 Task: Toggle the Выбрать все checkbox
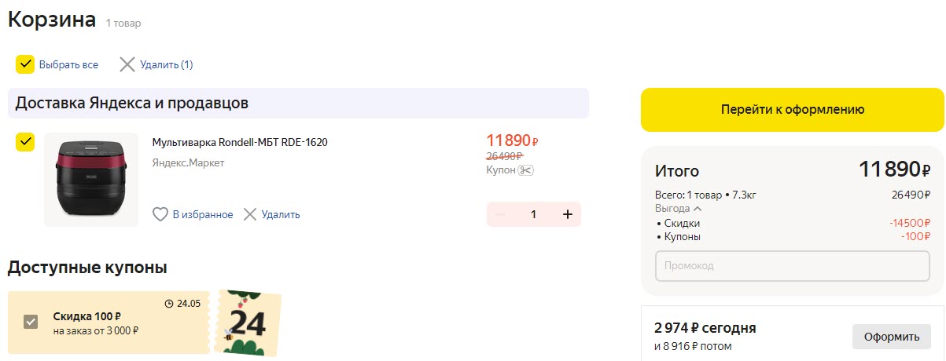[x=25, y=64]
